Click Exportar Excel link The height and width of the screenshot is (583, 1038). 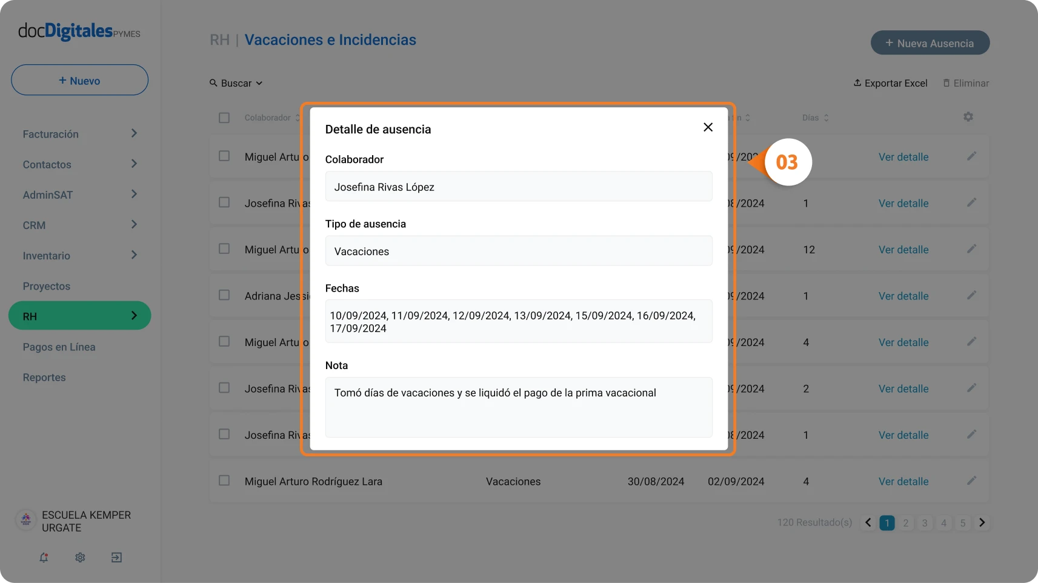coord(890,83)
